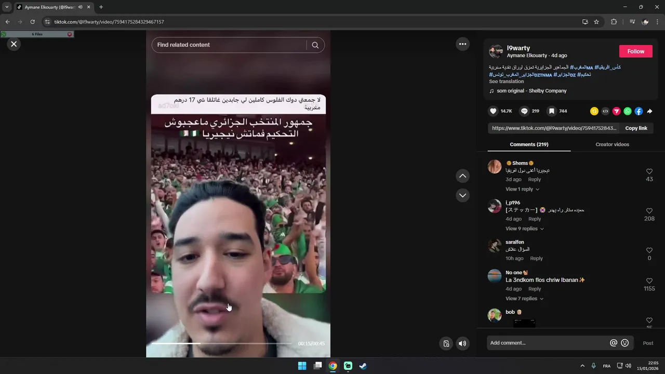Share via the Facebook icon

(639, 111)
